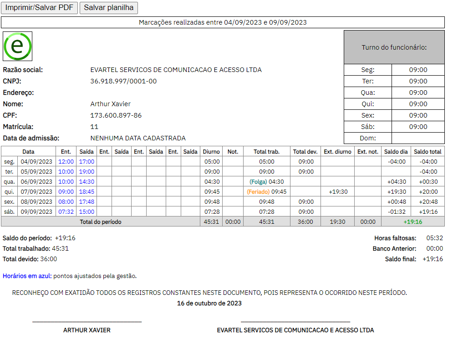Select exit time 17:48 on 08/09/2023
The width and height of the screenshot is (453, 350).
click(x=87, y=201)
